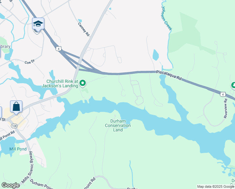Click the Route 4 shield near Coe Dr

point(59,49)
